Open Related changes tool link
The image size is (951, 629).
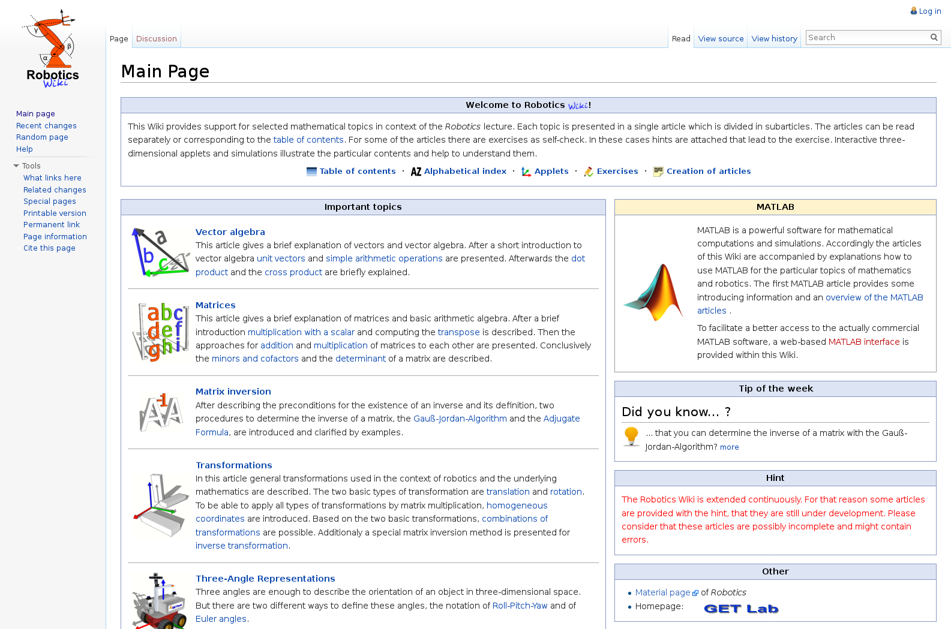pyautogui.click(x=55, y=190)
